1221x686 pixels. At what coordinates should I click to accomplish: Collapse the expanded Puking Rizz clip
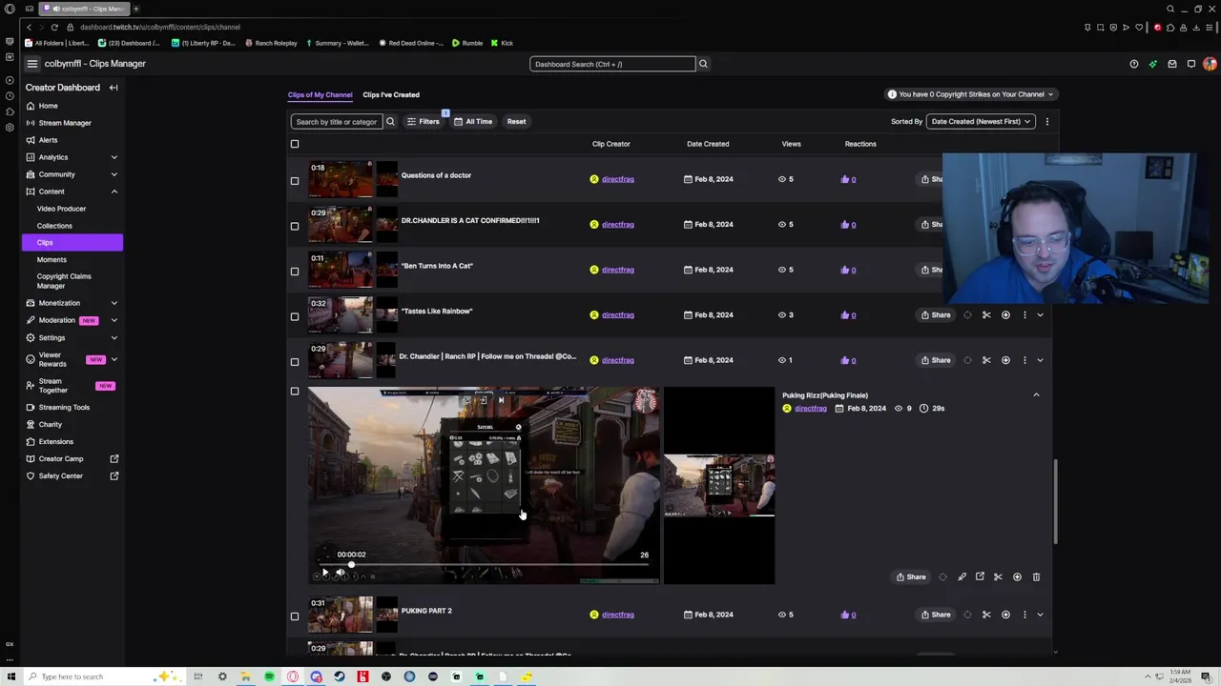pos(1036,394)
